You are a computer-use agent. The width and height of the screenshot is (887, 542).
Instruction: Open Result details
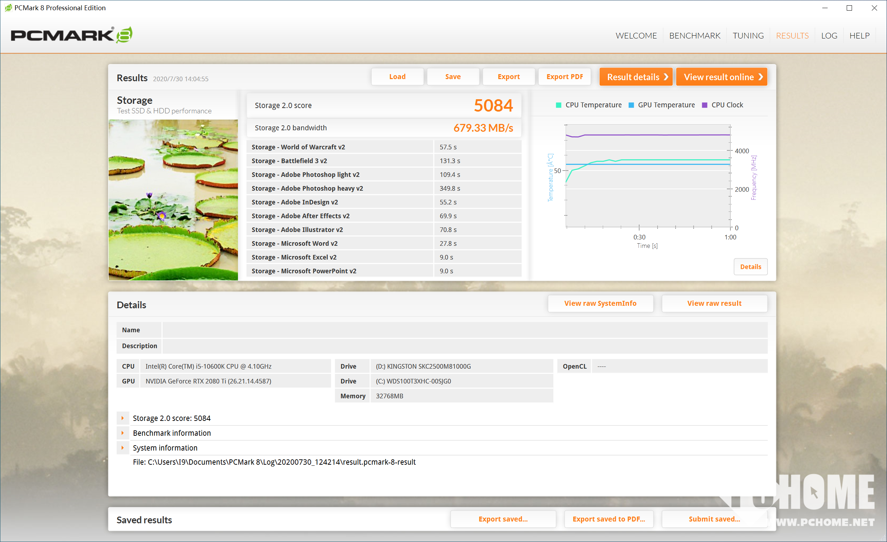pyautogui.click(x=635, y=77)
